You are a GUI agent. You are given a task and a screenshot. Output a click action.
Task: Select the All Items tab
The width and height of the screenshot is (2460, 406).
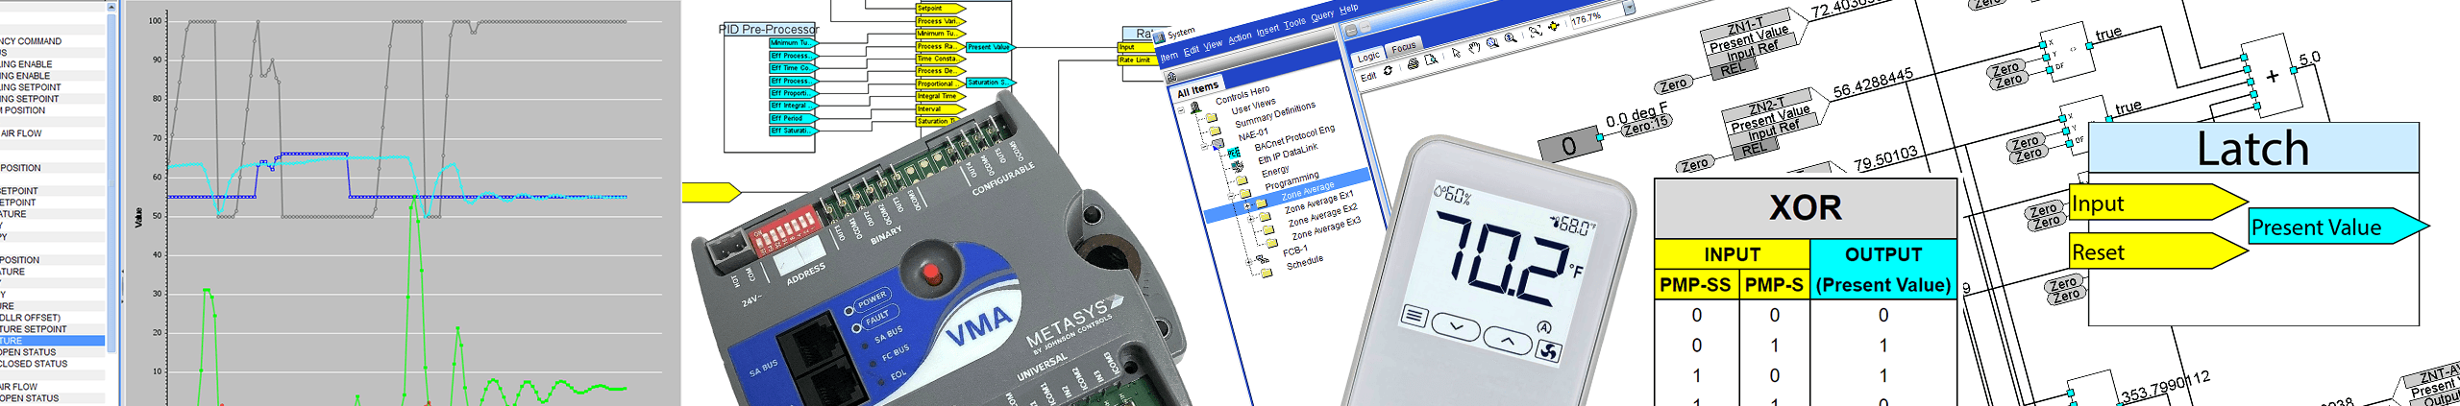pyautogui.click(x=1197, y=90)
